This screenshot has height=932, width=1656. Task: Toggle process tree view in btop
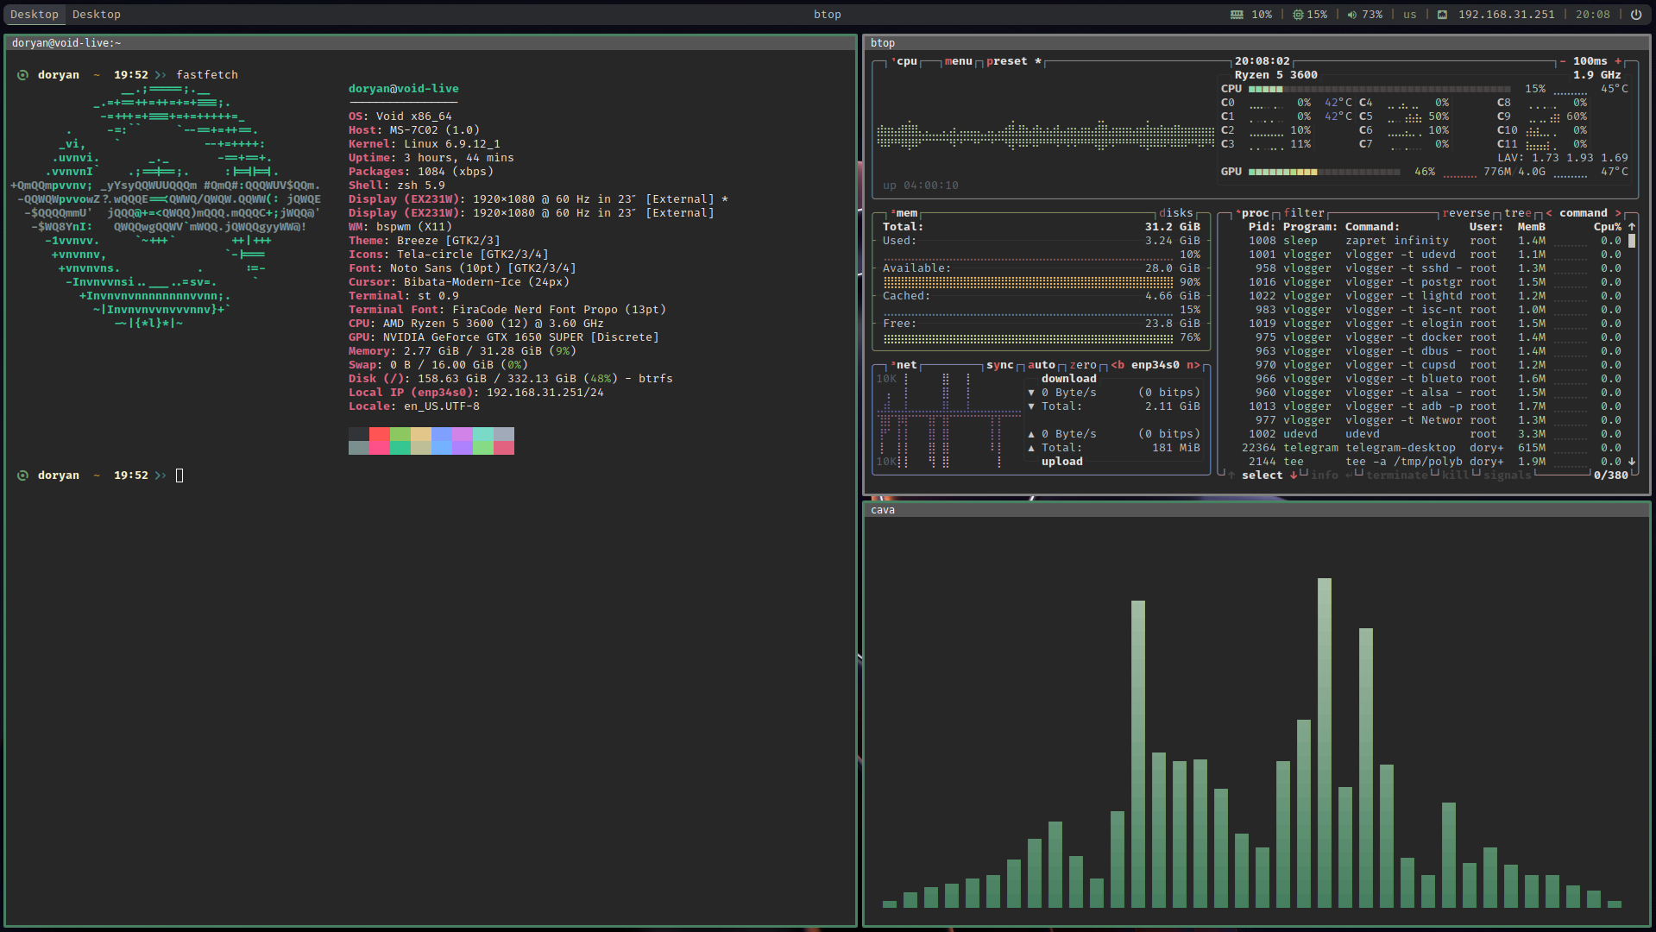point(1517,213)
